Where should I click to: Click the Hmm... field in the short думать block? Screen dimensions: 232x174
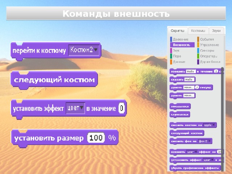[189, 96]
